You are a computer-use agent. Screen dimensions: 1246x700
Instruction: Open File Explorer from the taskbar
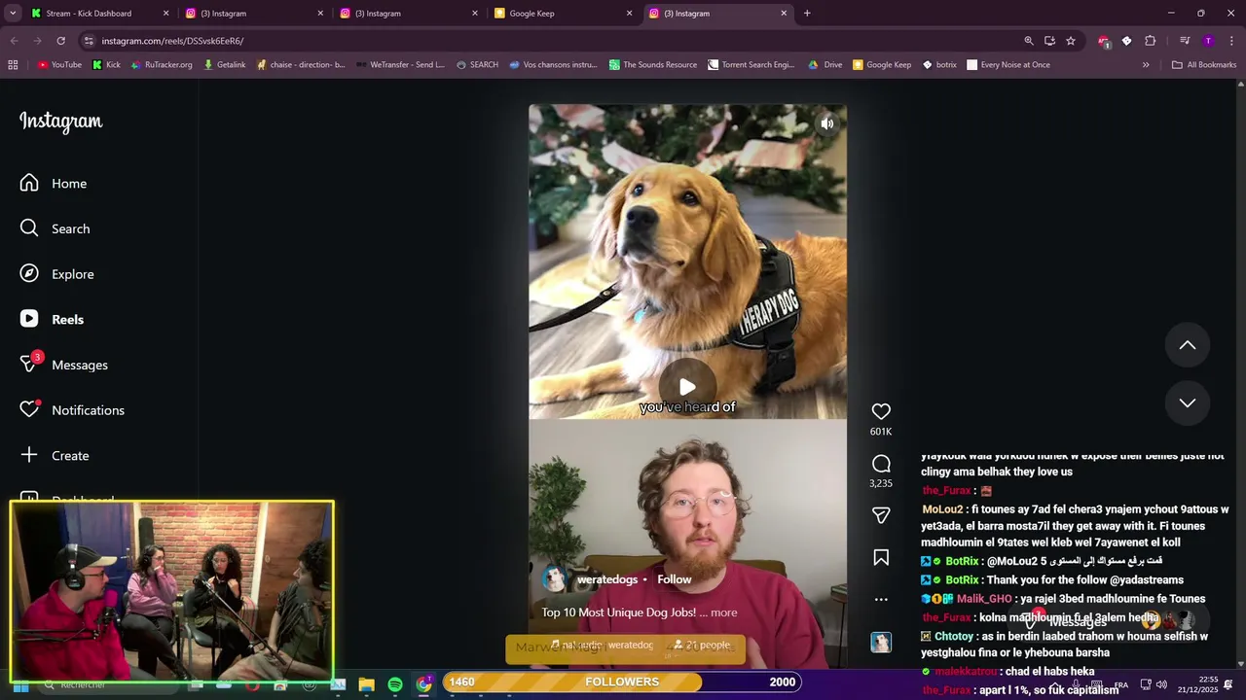[x=367, y=684]
